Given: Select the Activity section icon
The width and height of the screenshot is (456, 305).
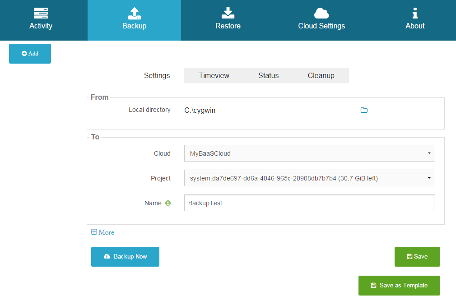Looking at the screenshot, I should [x=41, y=13].
